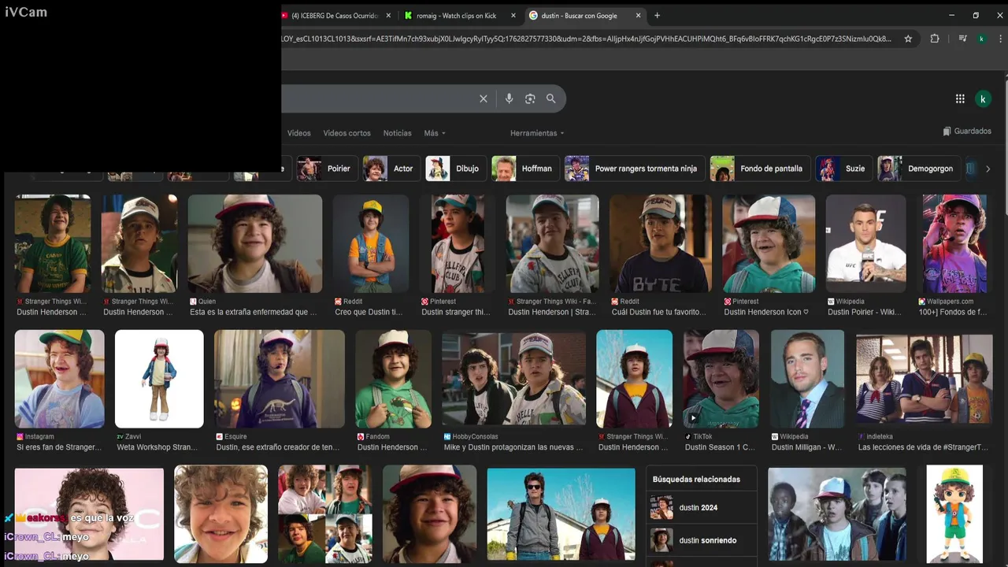
Task: Click the Pinterest Dustin stranger thi... caption
Action: pyautogui.click(x=456, y=313)
